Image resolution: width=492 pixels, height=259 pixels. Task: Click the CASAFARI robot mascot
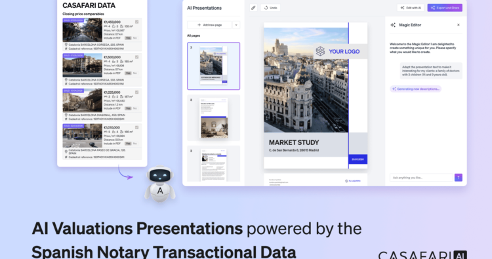click(159, 184)
